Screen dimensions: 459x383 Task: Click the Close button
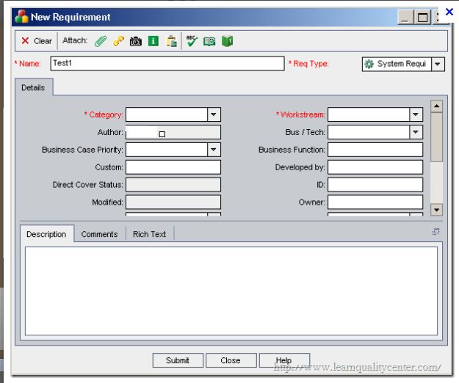pyautogui.click(x=231, y=360)
